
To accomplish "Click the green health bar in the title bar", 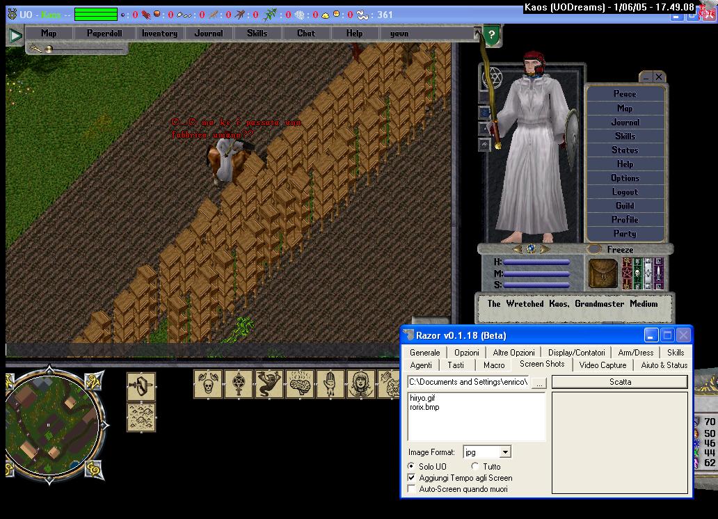I will (x=96, y=15).
